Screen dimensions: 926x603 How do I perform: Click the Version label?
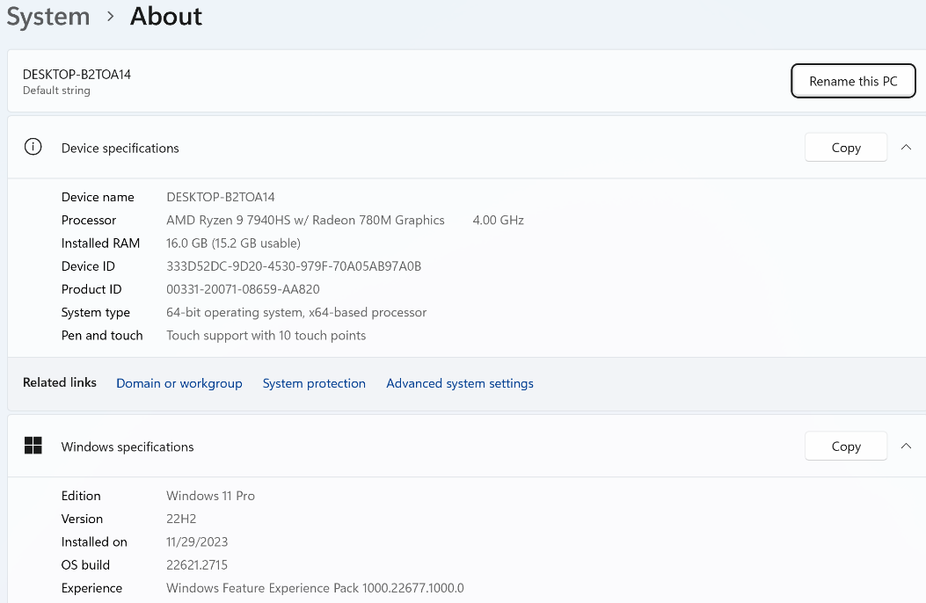tap(82, 519)
